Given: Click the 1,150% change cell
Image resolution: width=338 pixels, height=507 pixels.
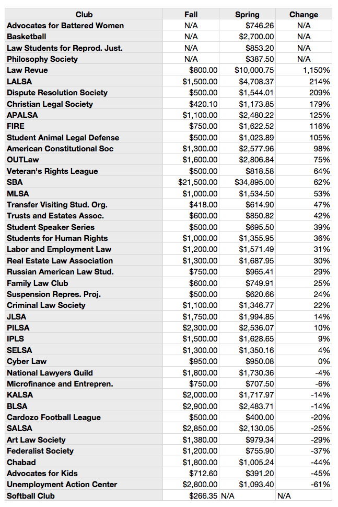Looking at the screenshot, I should coord(304,70).
